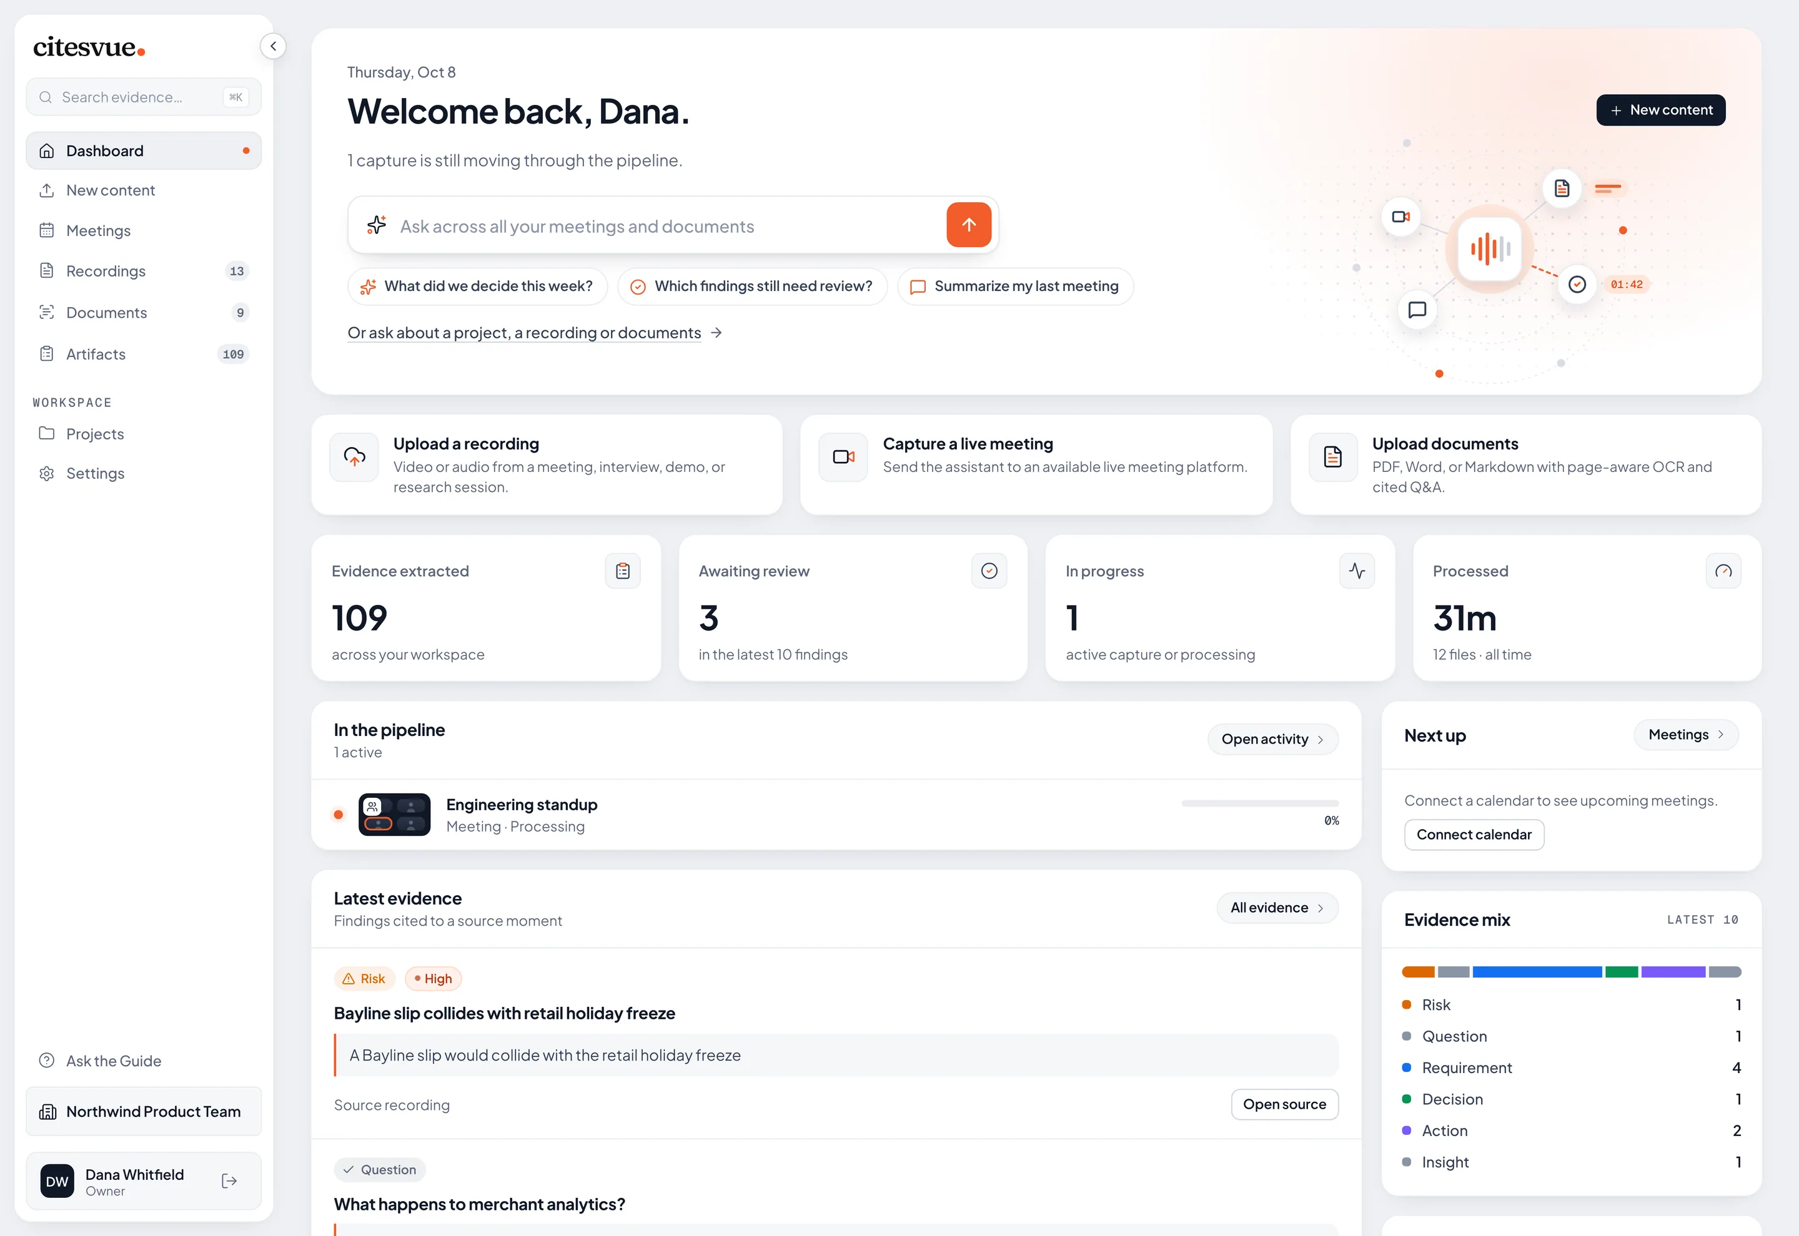The height and width of the screenshot is (1236, 1799).
Task: Click the Ask the Guide help icon
Action: coord(46,1060)
